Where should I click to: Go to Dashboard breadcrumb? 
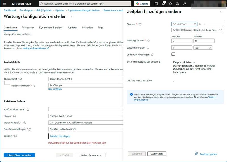[10, 11]
